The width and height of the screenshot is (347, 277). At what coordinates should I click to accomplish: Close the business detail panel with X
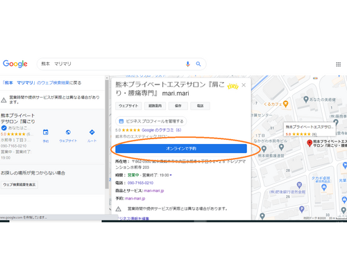pyautogui.click(x=244, y=85)
